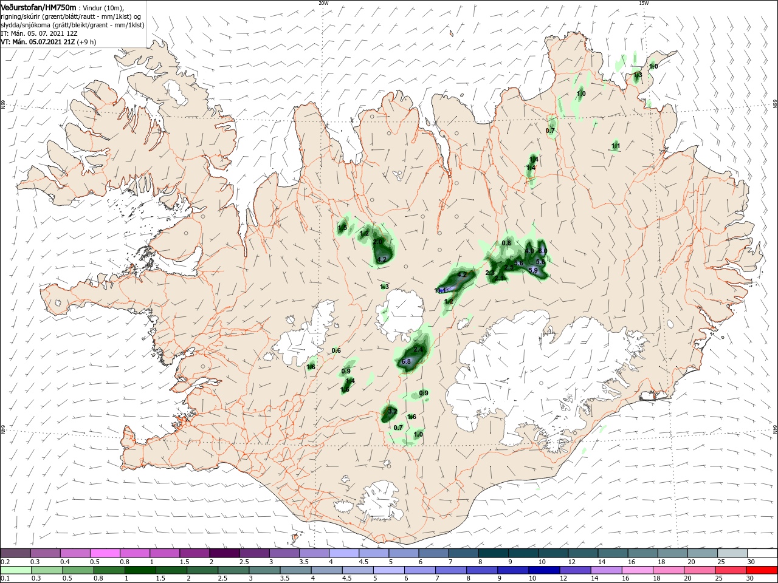
Task: Pick the darkest purple swatch labeled 2 in the upper legend row
Action: 224,553
